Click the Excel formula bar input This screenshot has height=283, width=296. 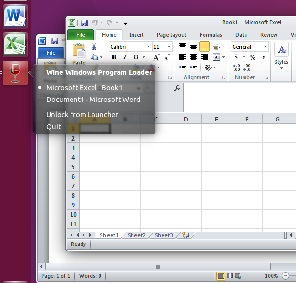[240, 98]
